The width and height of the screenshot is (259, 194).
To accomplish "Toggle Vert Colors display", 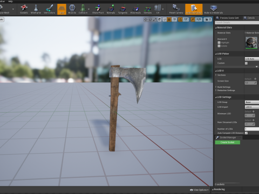I will click(x=49, y=9).
